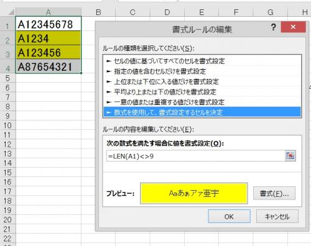Select row 15 header
The image size is (311, 246).
click(7, 173)
